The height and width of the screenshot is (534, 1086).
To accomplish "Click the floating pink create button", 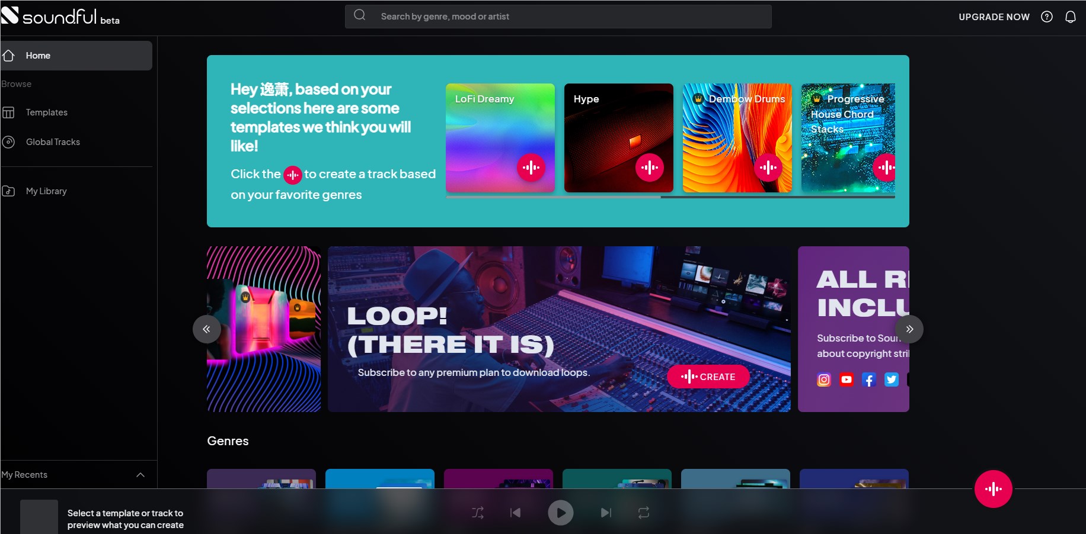I will click(993, 489).
